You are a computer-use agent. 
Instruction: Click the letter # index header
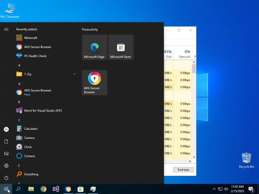(x=19, y=65)
